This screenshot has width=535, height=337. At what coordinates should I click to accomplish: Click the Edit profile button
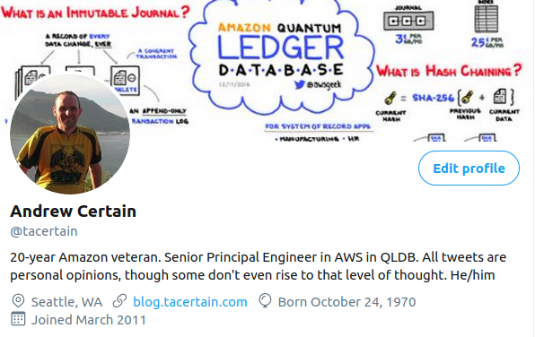[469, 168]
